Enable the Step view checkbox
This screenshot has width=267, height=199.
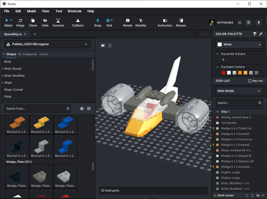(250, 81)
